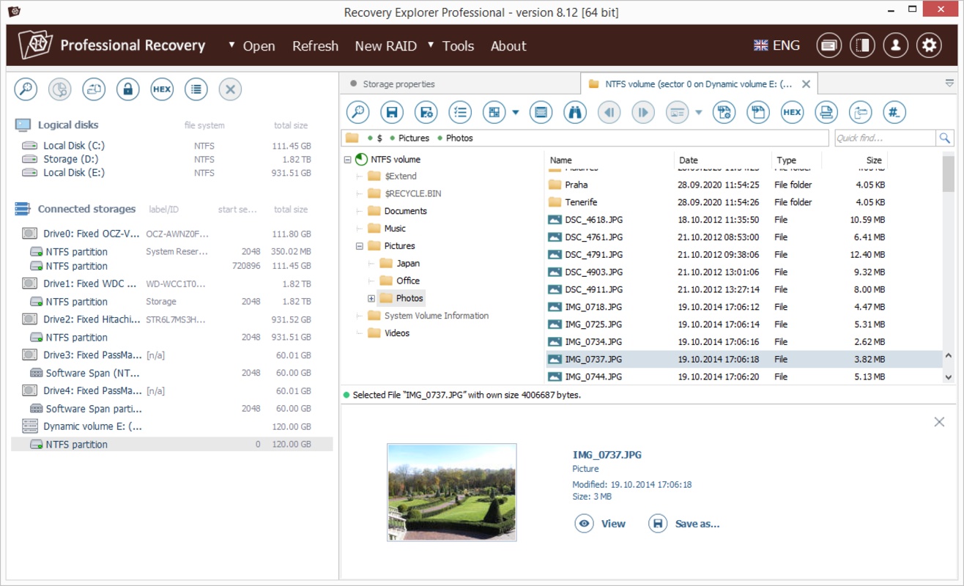Screen dimensions: 964x586
Task: Collapse the Pictures folder tree node
Action: pyautogui.click(x=360, y=246)
